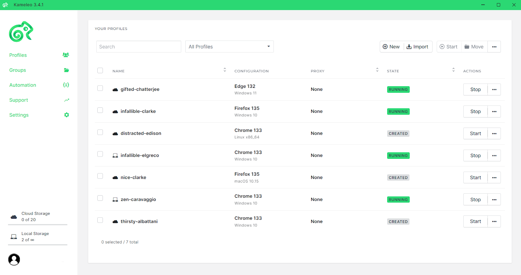Click the Settings gear icon
521x275 pixels.
coord(66,115)
